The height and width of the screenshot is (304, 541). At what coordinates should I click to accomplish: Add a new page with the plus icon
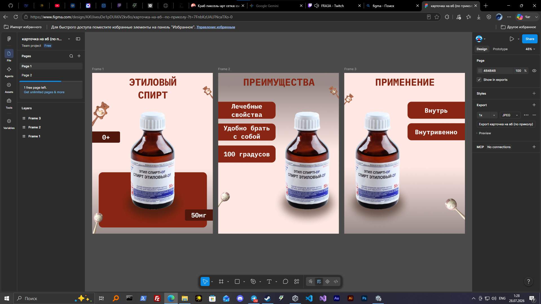79,56
